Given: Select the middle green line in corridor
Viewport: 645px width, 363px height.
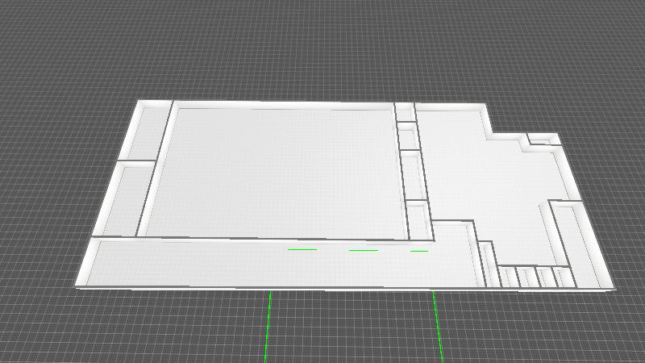Looking at the screenshot, I should coord(363,251).
